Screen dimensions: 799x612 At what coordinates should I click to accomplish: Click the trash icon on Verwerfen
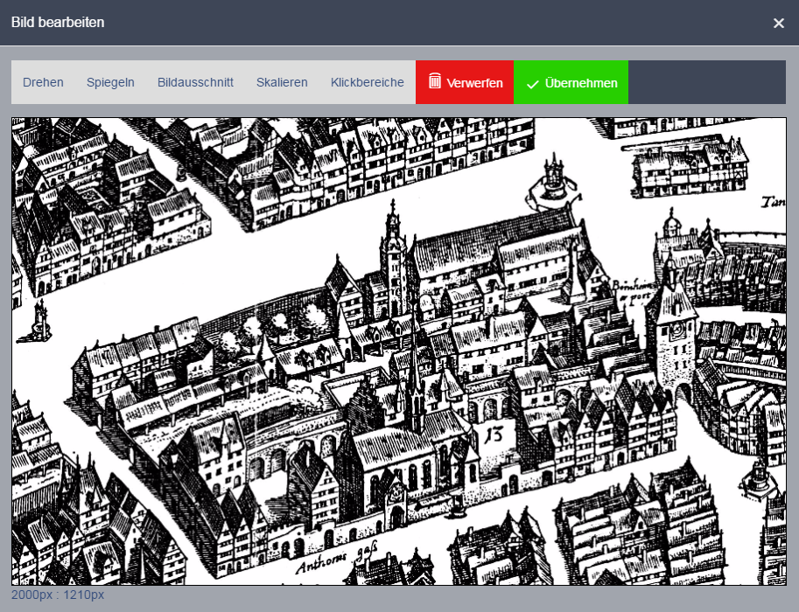pos(435,81)
